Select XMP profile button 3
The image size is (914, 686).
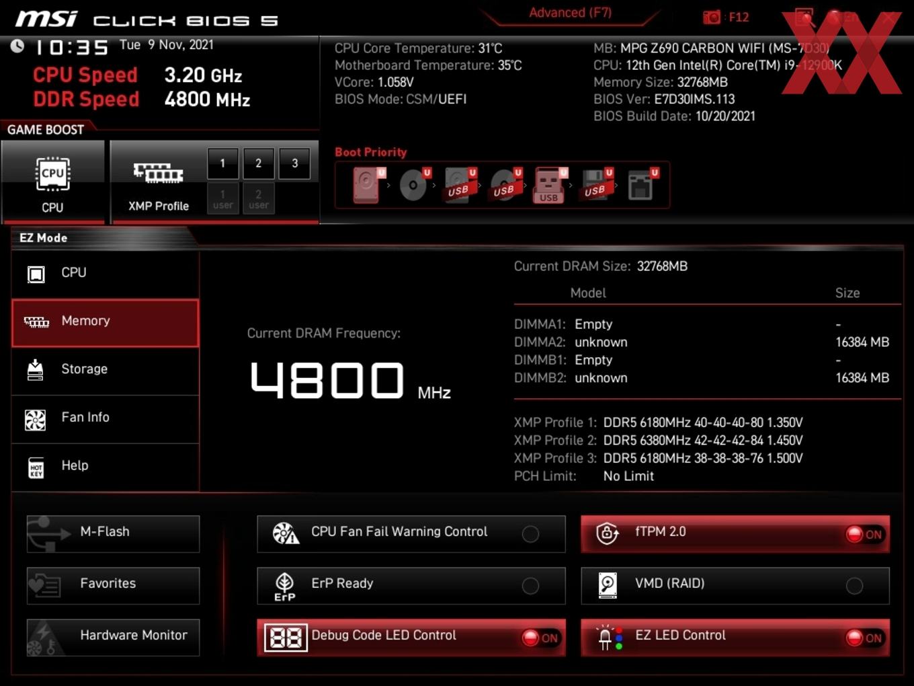[294, 163]
